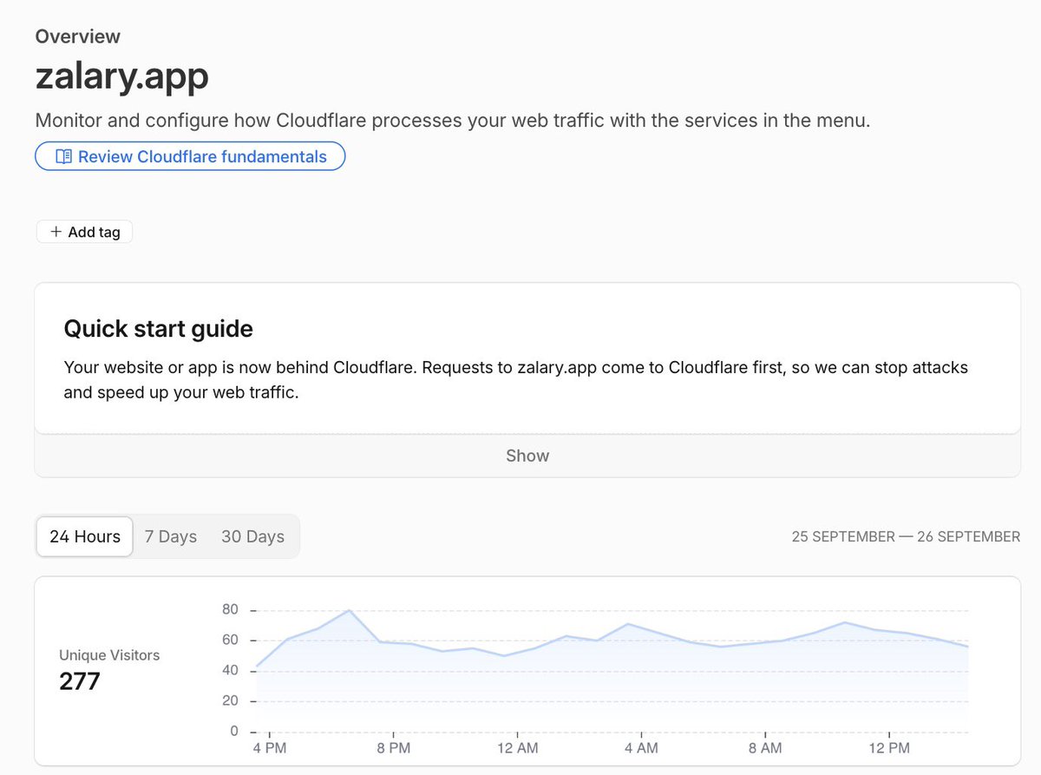This screenshot has width=1041, height=775.
Task: Click the plus icon beside Add tag
Action: [x=56, y=232]
